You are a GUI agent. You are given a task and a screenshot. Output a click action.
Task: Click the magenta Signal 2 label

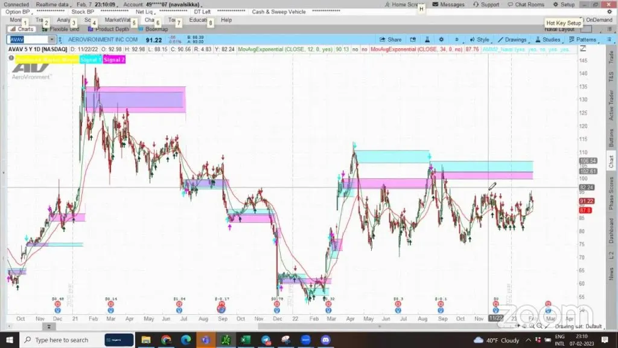pos(114,60)
